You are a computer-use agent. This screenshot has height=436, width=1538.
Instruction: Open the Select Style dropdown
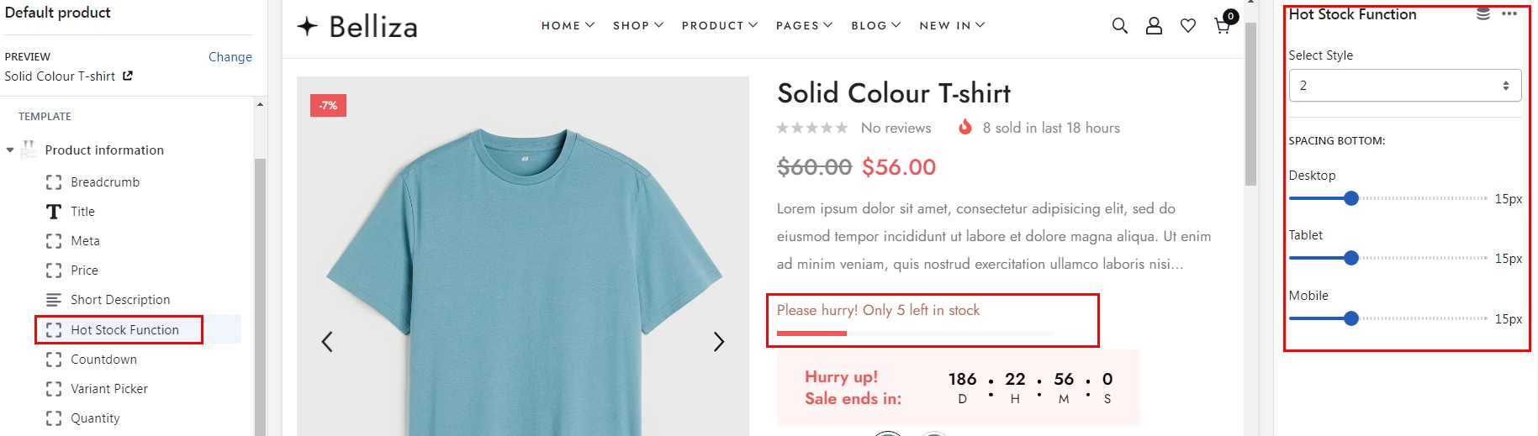1404,86
